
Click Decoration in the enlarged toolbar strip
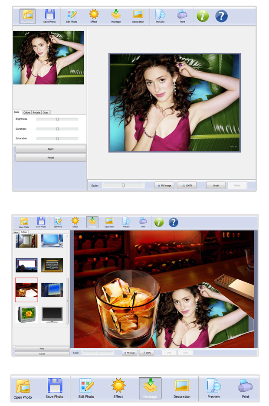(182, 389)
